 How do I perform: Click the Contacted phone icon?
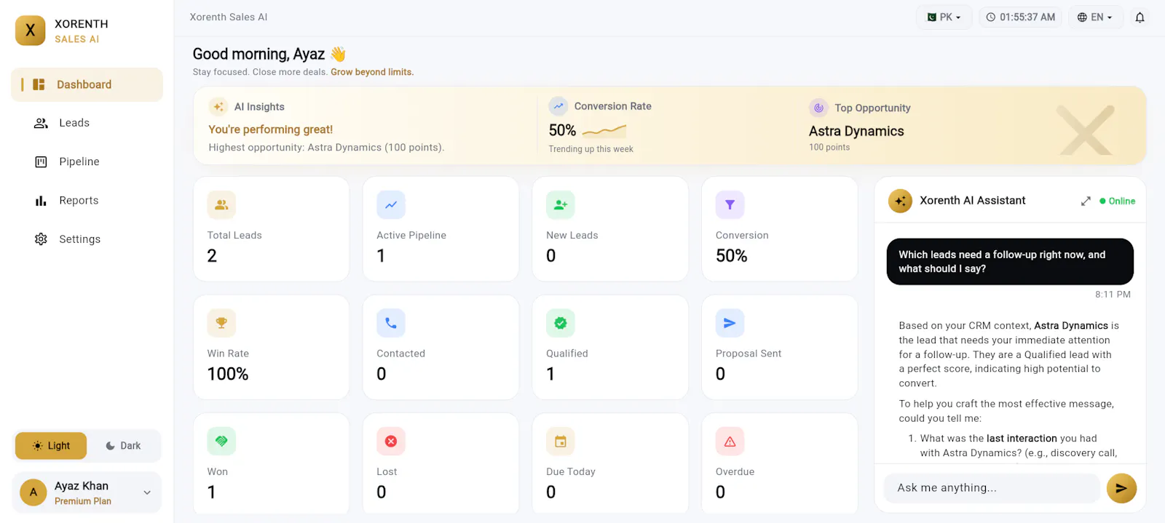tap(391, 323)
